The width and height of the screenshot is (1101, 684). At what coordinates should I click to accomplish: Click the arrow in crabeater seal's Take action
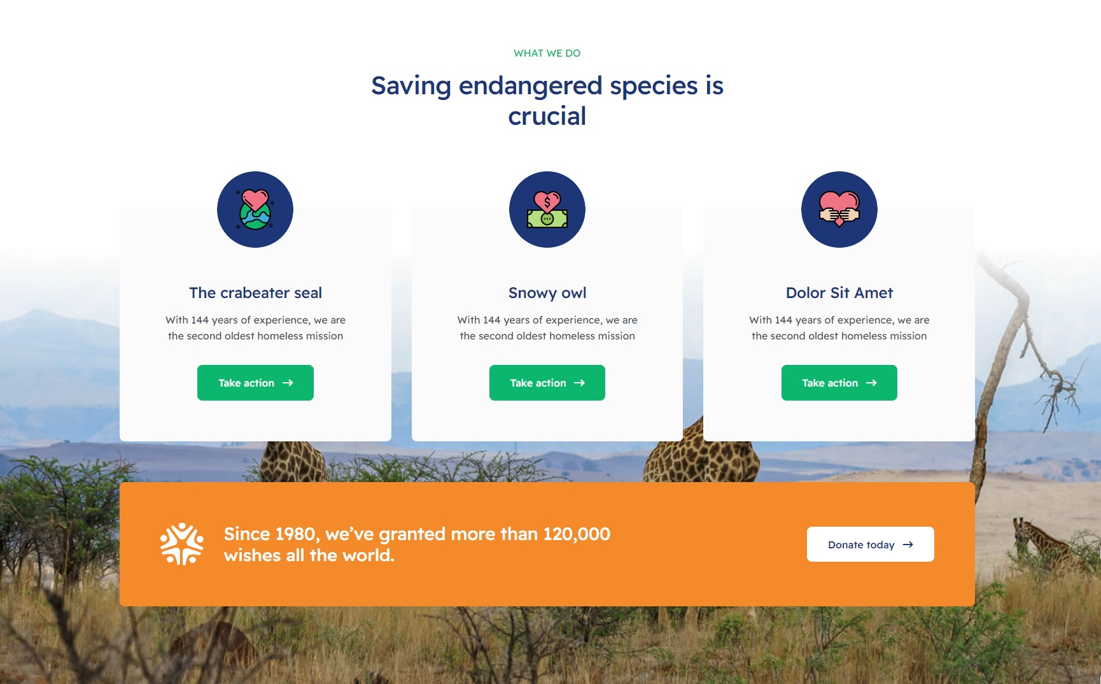(288, 383)
